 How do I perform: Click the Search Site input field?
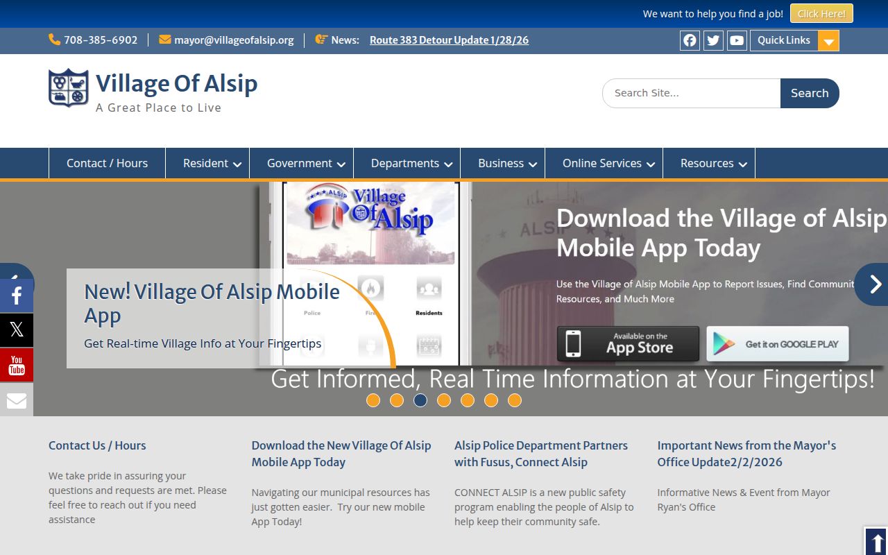(x=692, y=93)
